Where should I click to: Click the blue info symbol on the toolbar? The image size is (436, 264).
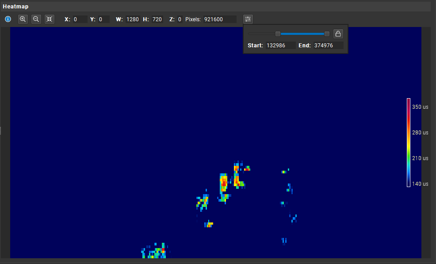pos(8,19)
